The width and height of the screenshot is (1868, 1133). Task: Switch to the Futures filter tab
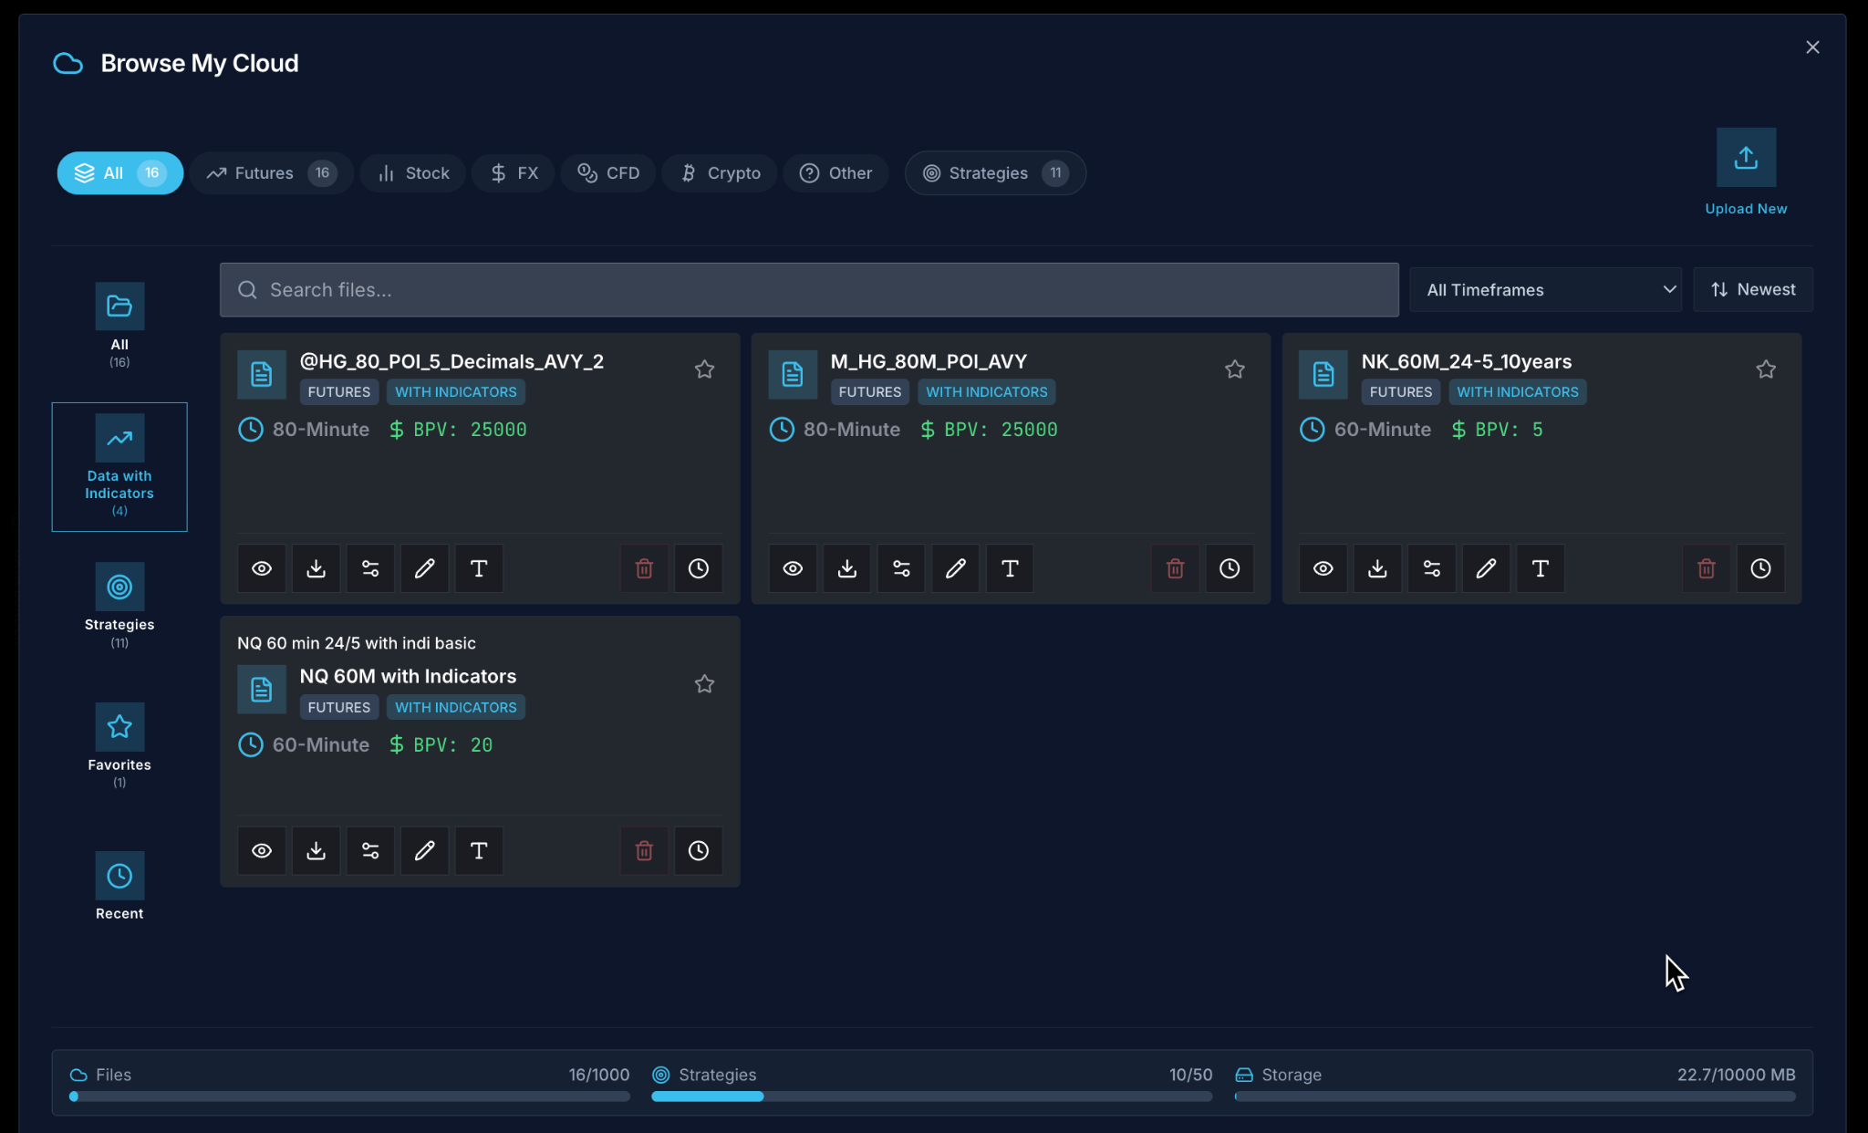pyautogui.click(x=271, y=172)
